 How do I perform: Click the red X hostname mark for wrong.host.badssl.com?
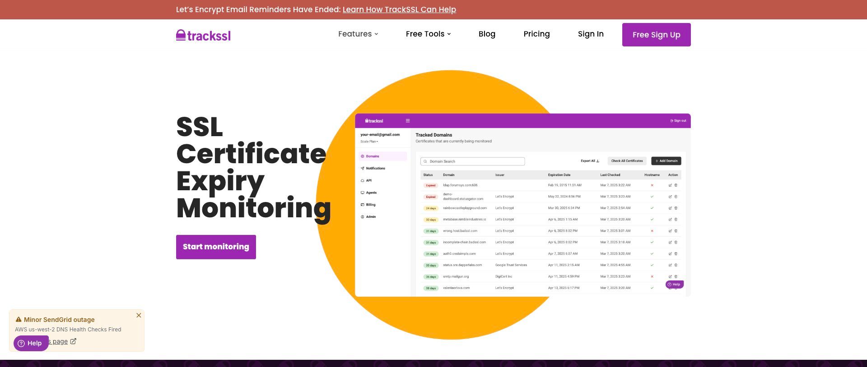[x=652, y=231]
